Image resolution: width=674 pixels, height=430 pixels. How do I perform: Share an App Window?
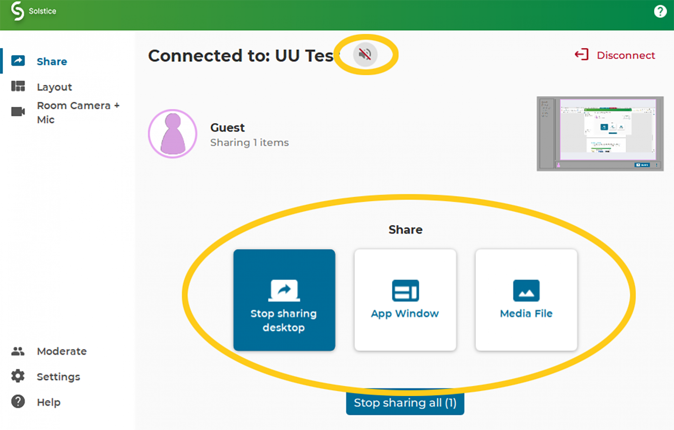(x=405, y=300)
